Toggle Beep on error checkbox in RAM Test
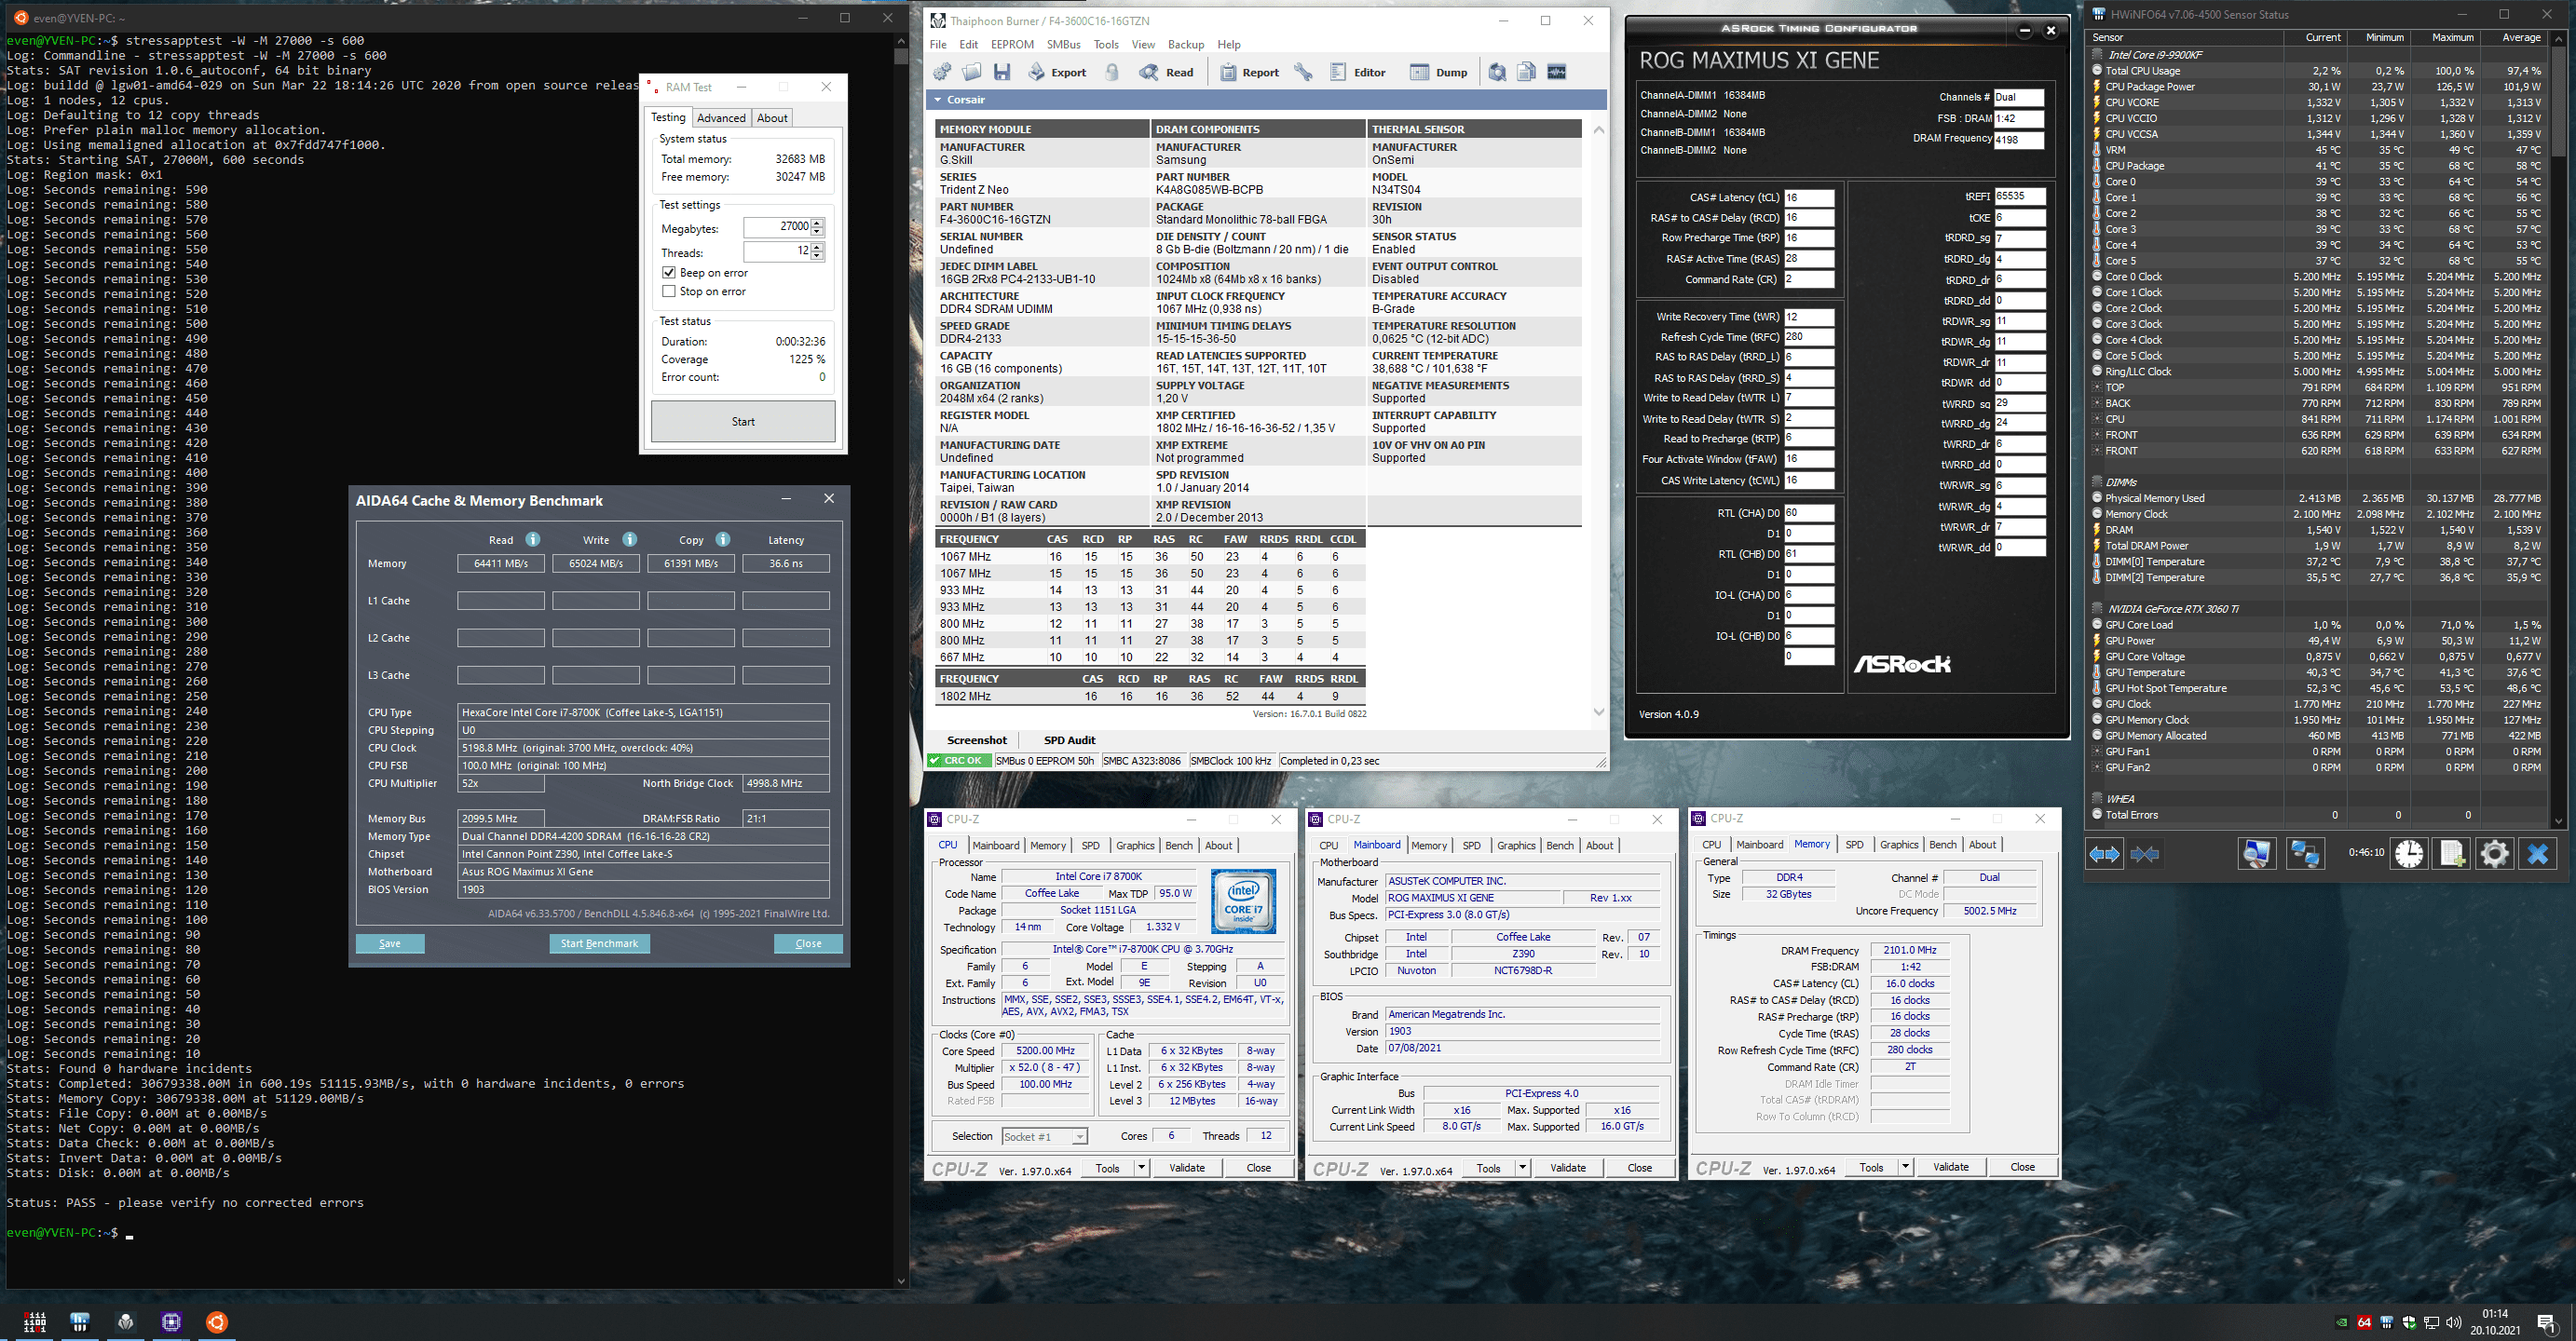The height and width of the screenshot is (1341, 2576). point(669,273)
